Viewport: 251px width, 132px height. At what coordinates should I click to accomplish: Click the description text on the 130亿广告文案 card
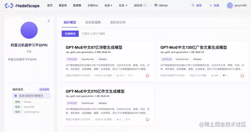tap(202, 67)
